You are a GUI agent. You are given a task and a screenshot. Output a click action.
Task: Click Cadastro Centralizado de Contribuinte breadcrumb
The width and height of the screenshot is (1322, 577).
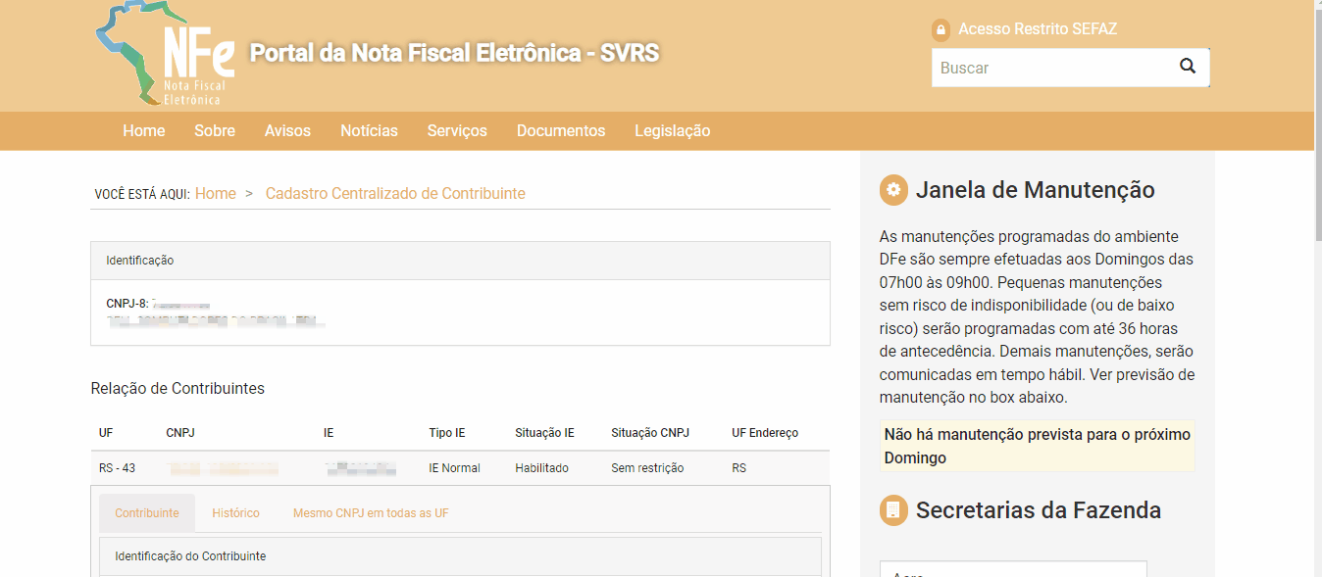pyautogui.click(x=395, y=194)
